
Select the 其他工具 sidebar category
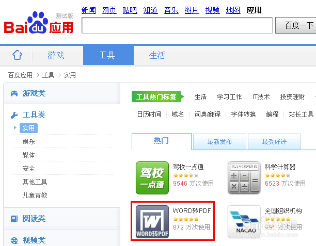35,182
